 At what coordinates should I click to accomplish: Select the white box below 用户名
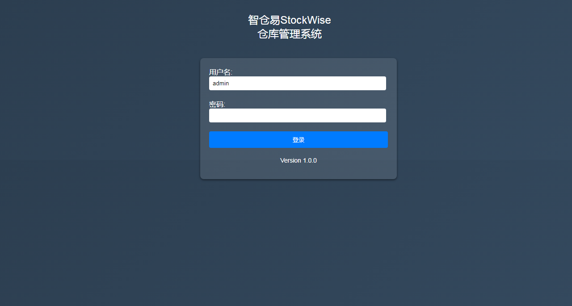click(x=298, y=83)
